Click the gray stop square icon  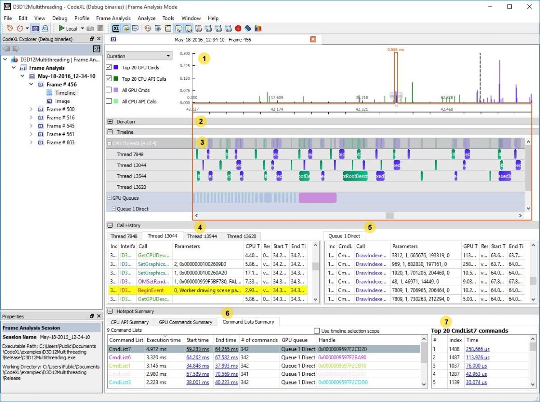click(x=100, y=28)
